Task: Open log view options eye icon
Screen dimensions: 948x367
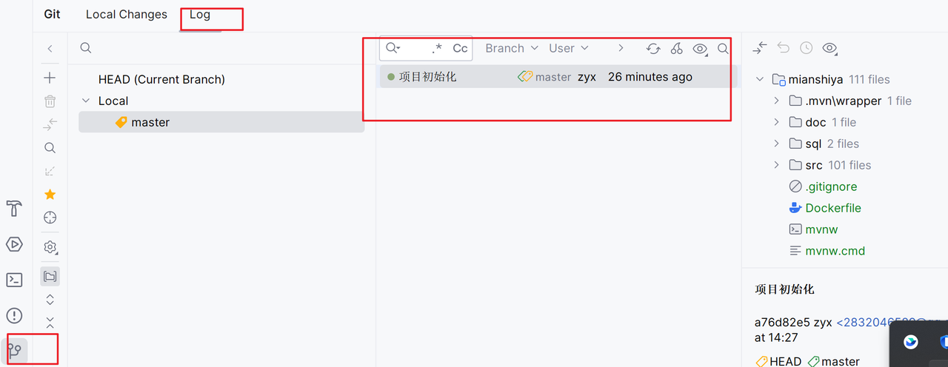Action: tap(700, 49)
